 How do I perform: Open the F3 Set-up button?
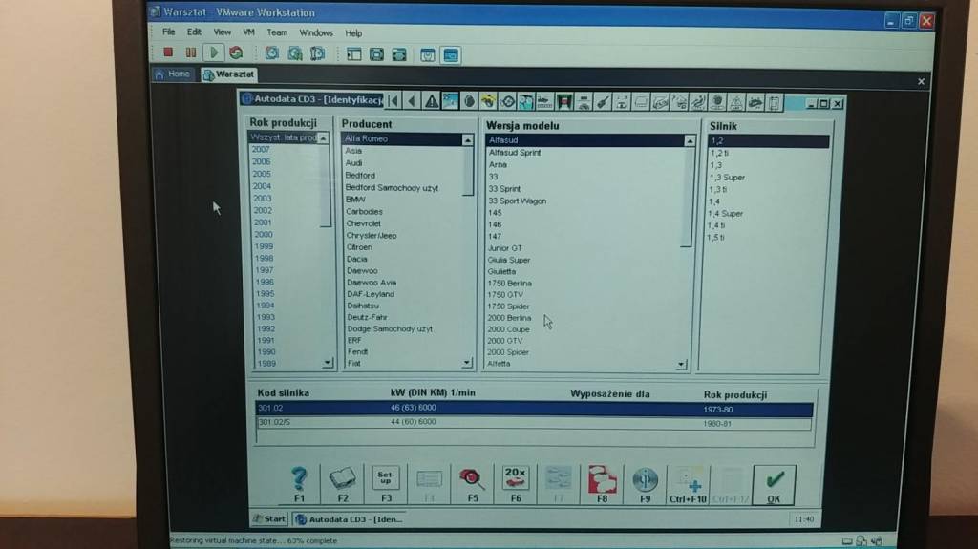click(386, 484)
